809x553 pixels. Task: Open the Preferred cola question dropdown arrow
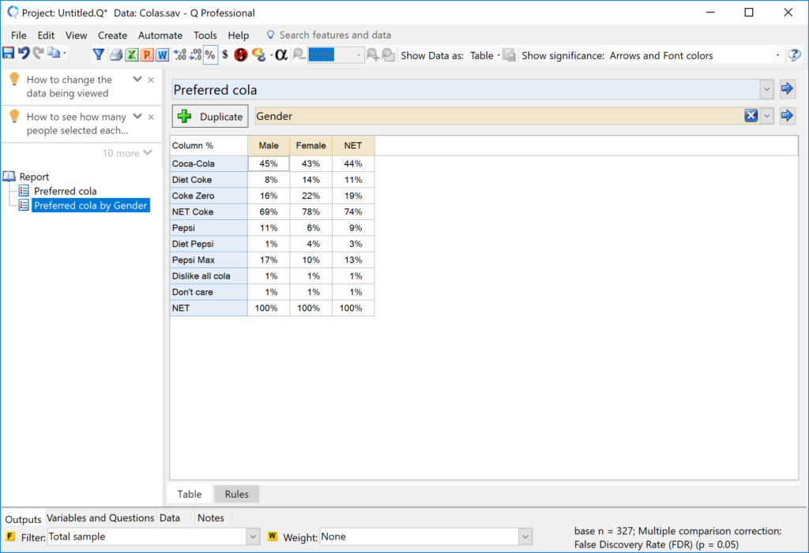pos(766,90)
